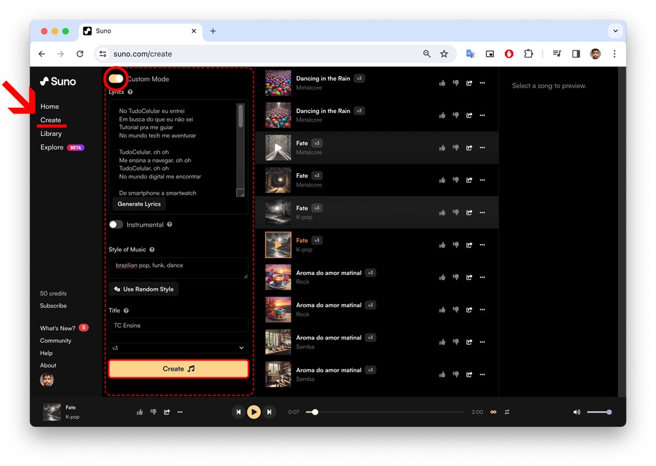Open Chrome three-dot menu
This screenshot has width=656, height=466.
coord(615,54)
